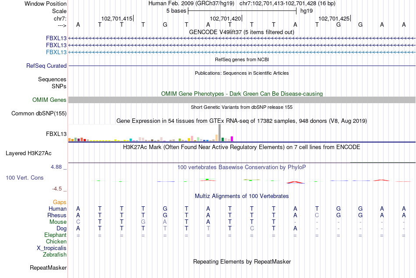Click the light C base in Rhesus row

317,215
